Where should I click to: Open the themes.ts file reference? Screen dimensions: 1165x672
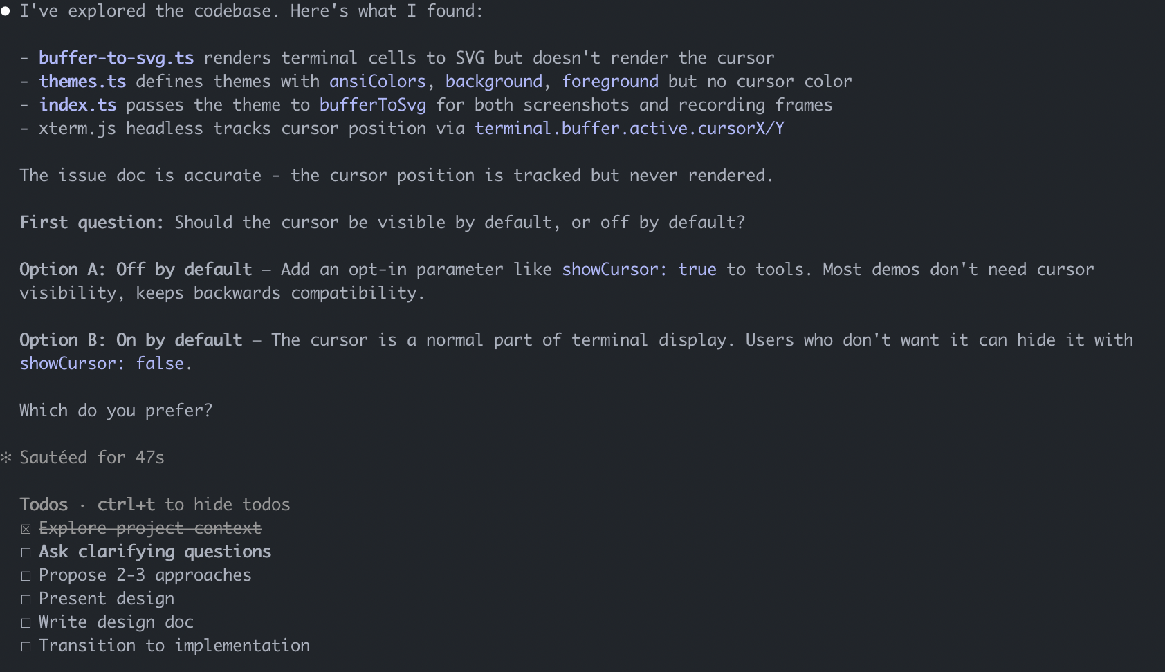(82, 82)
